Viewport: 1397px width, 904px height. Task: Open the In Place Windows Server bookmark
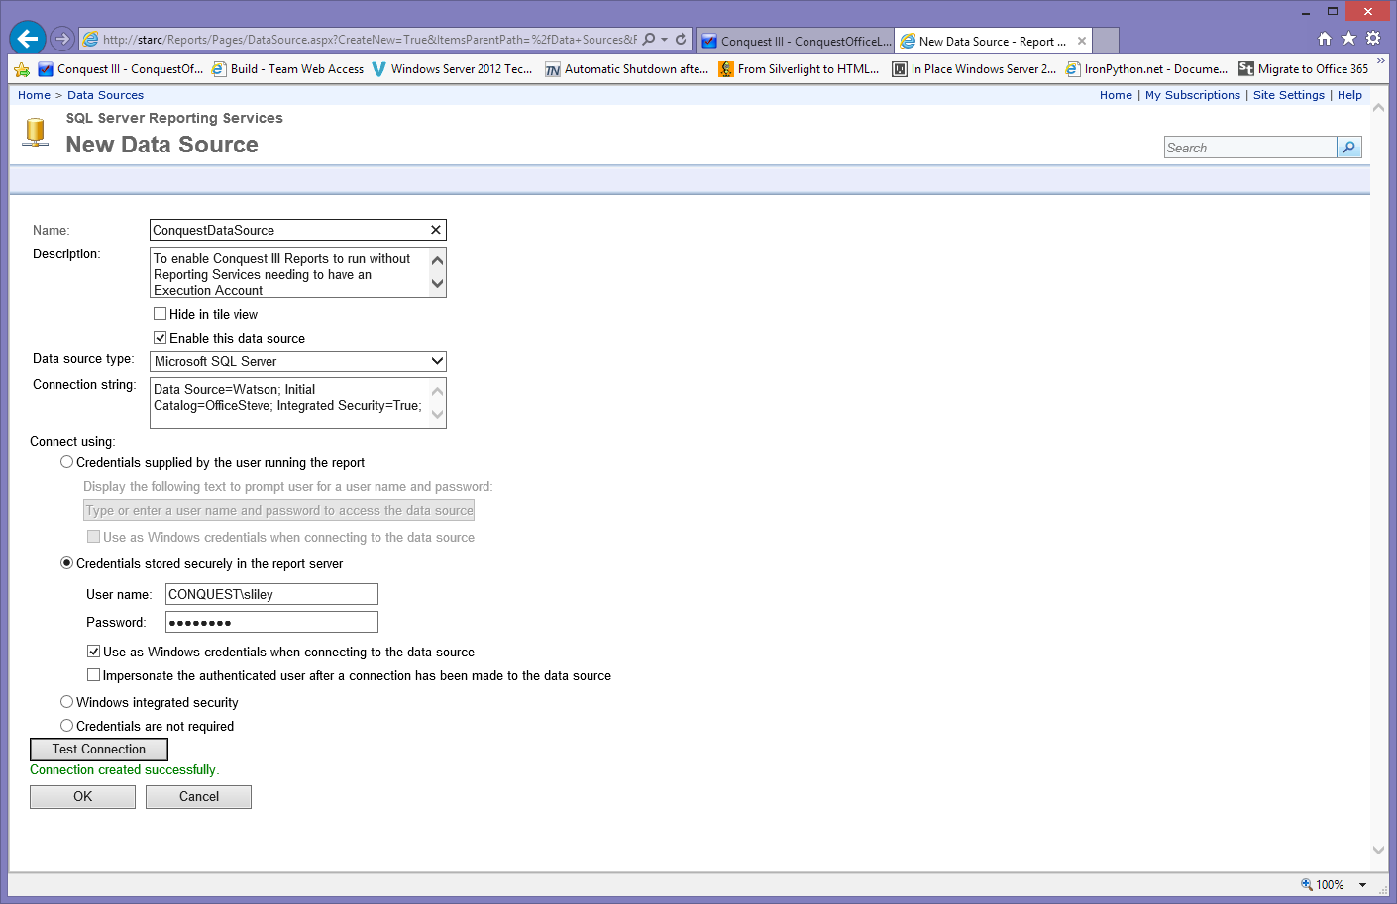coord(974,69)
